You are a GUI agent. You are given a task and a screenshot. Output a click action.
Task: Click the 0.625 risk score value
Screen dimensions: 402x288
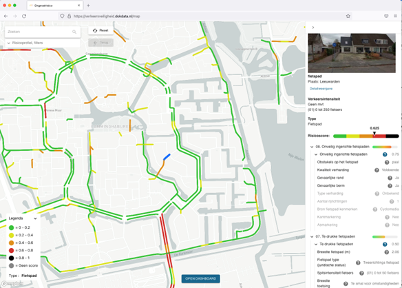[374, 128]
